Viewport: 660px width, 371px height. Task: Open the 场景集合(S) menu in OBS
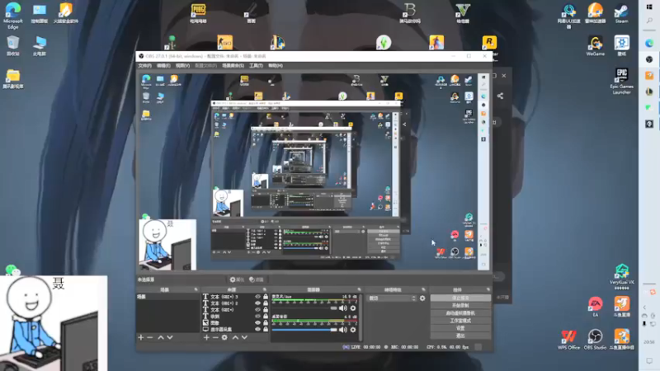233,66
